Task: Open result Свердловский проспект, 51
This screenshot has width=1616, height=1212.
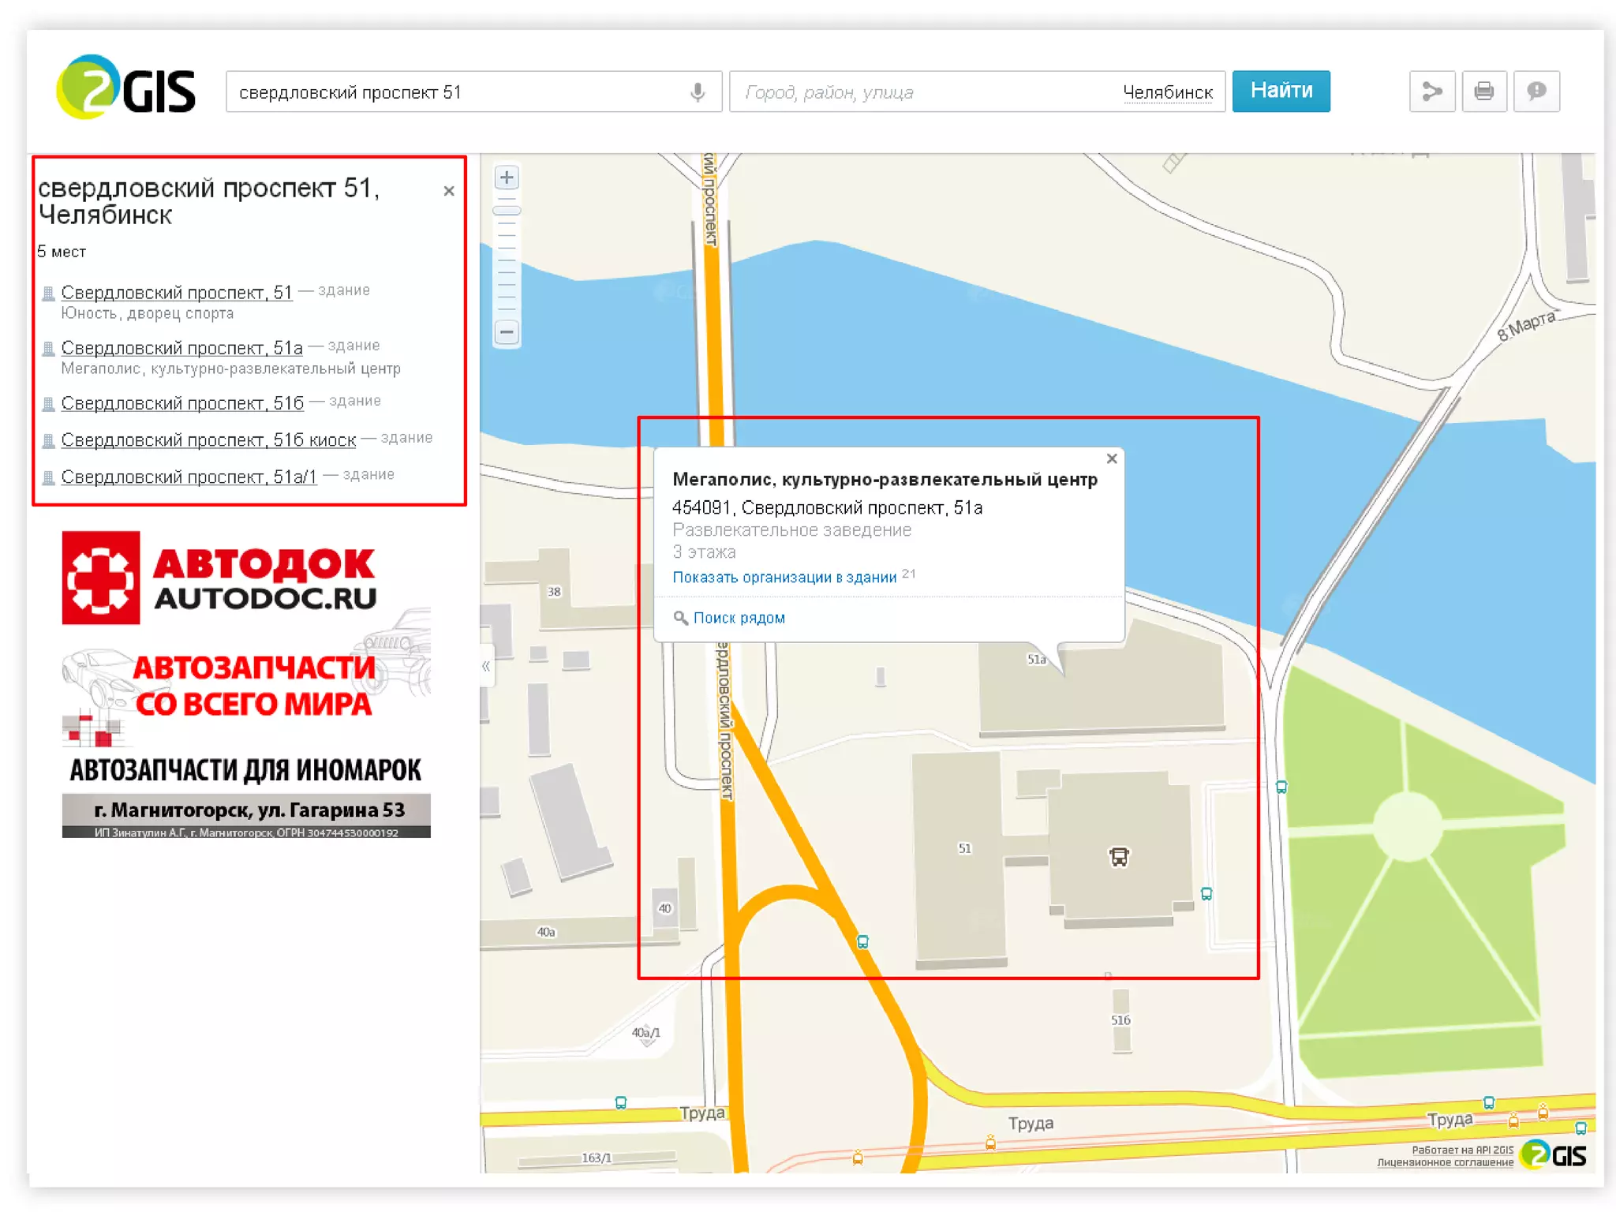Action: point(176,292)
